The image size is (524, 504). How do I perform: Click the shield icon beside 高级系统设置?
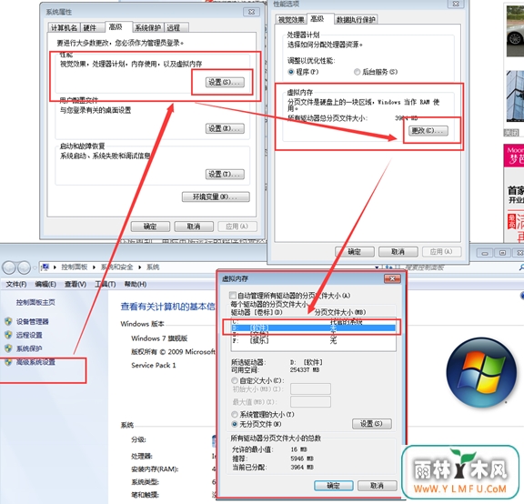(x=8, y=362)
